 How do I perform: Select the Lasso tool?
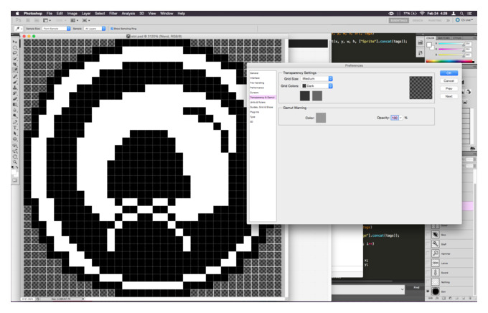[x=14, y=53]
